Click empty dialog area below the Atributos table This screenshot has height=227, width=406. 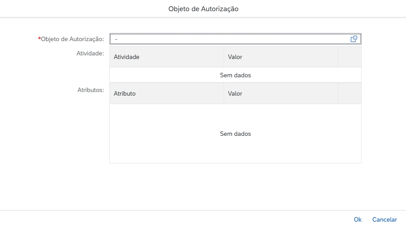235,185
